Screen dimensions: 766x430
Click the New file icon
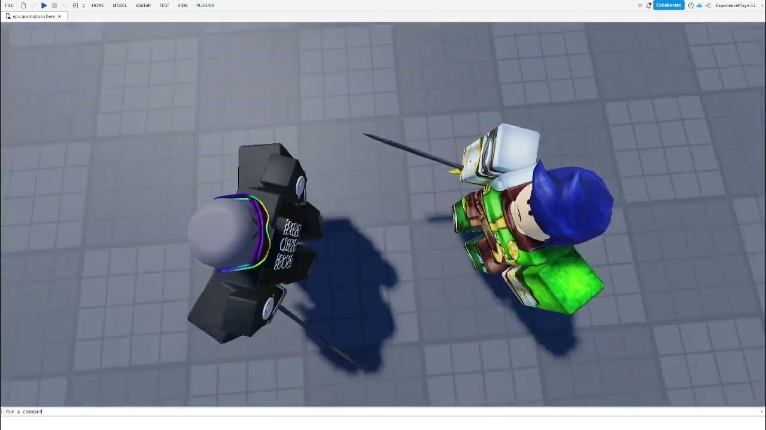point(23,5)
